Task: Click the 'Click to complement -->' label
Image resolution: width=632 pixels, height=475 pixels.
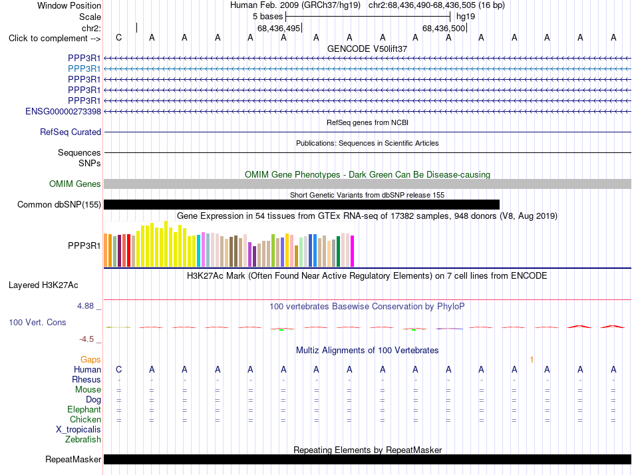Action: 55,39
